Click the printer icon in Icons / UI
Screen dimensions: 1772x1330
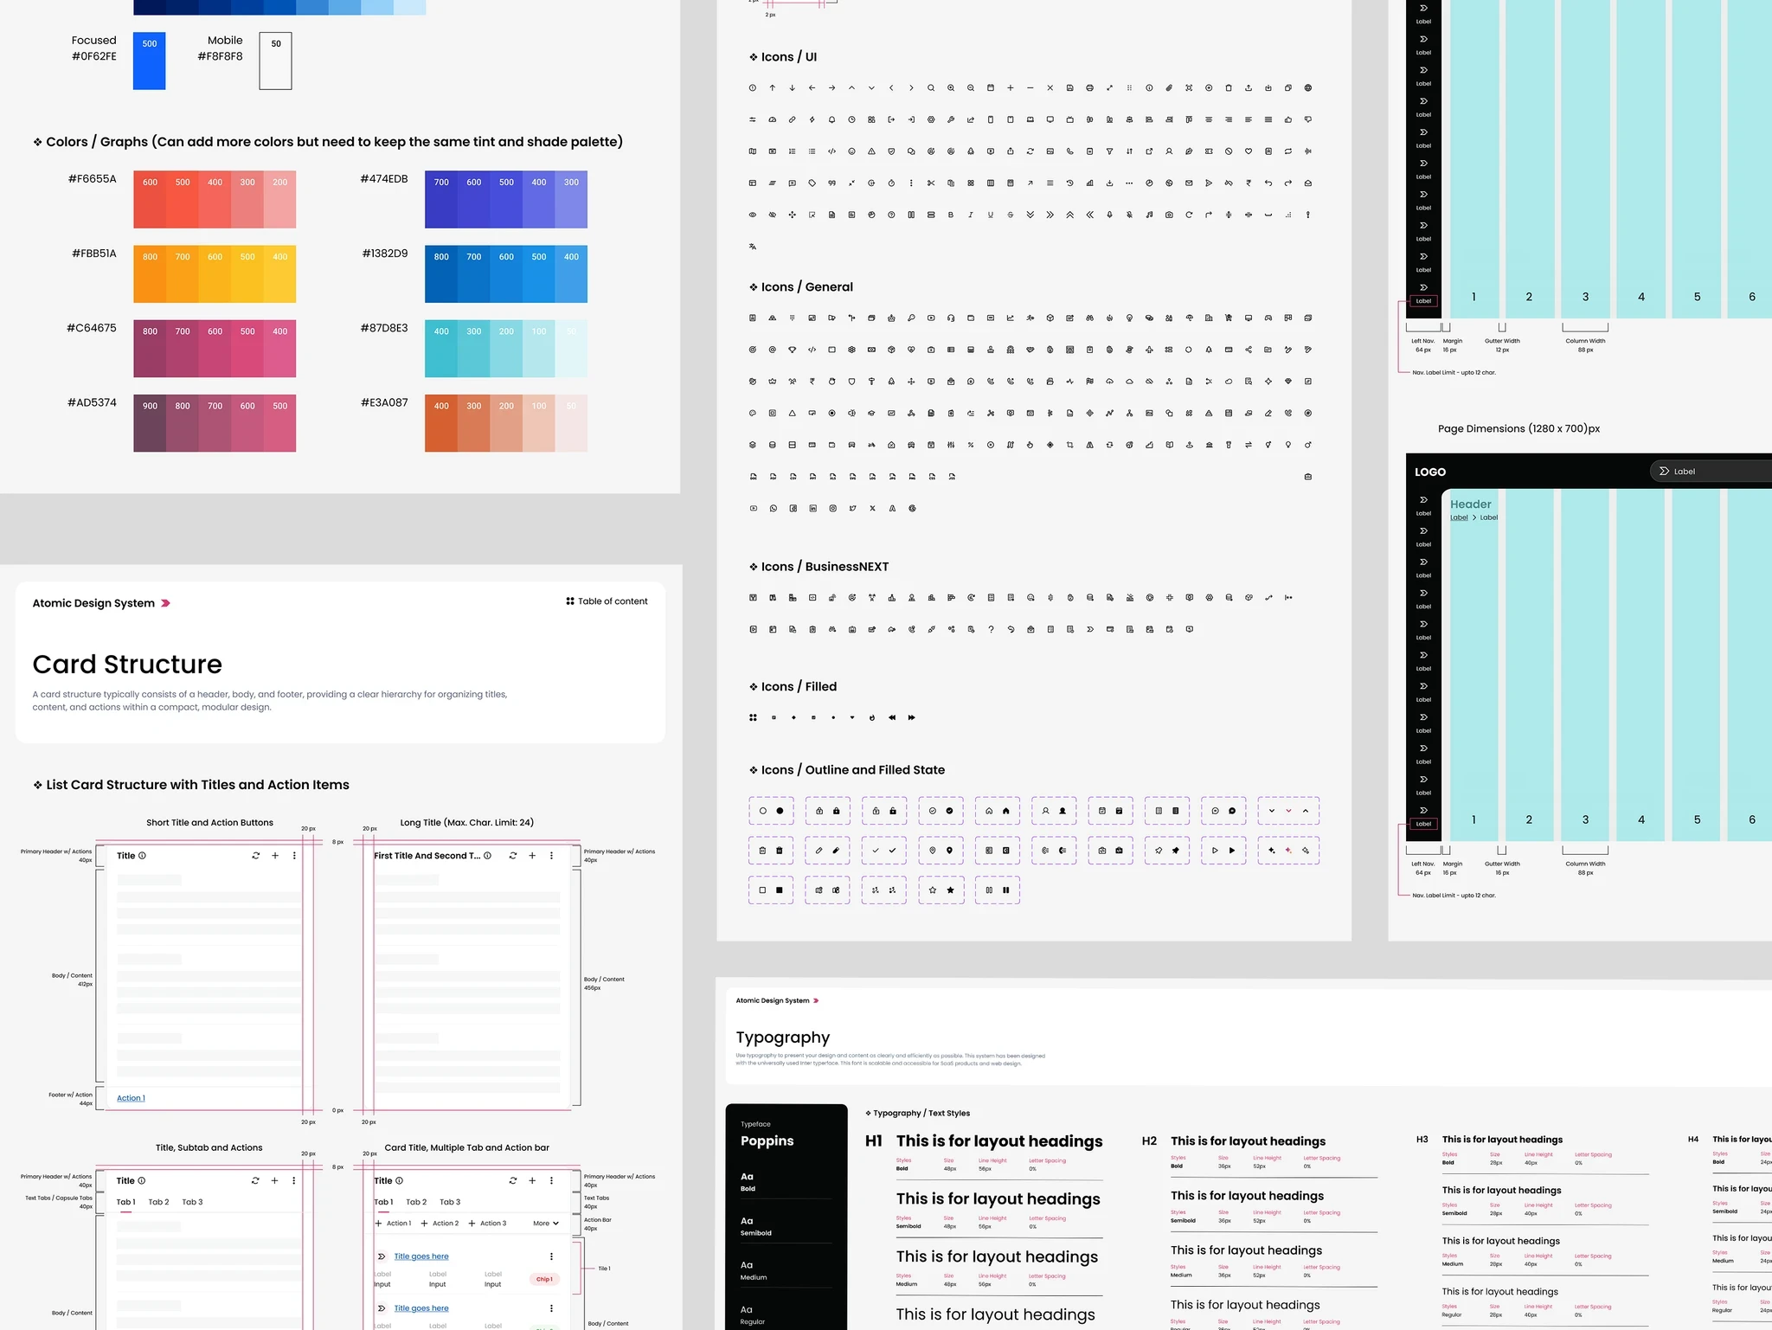(1089, 88)
